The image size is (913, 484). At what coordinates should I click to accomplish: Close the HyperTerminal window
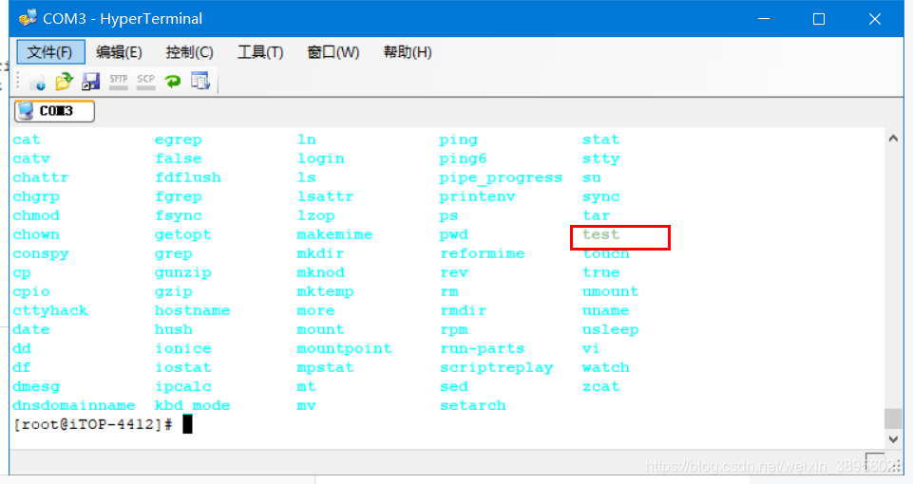[x=875, y=19]
